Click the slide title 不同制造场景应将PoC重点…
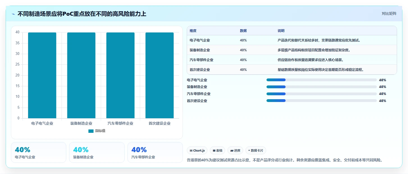The image size is (408, 174). (x=82, y=14)
